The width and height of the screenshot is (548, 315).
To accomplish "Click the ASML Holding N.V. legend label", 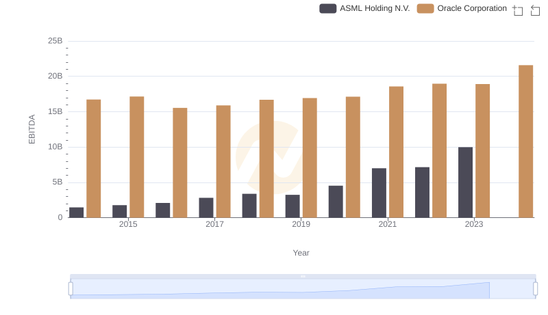I will (x=375, y=8).
